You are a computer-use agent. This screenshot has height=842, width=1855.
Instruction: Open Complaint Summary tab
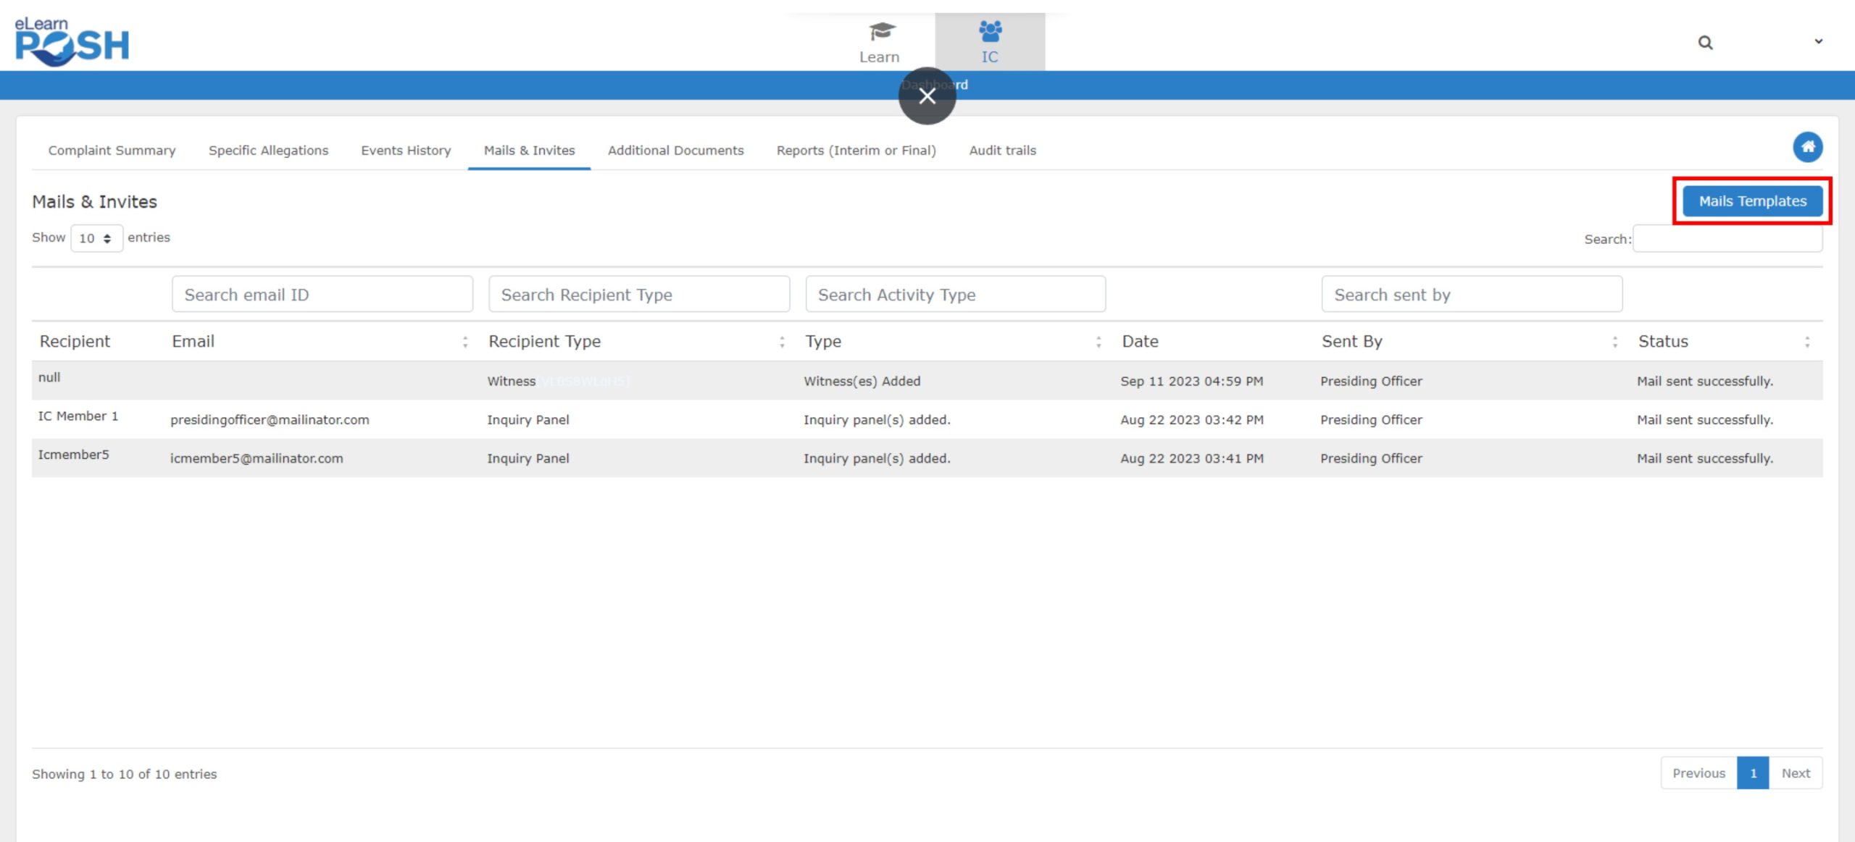coord(112,150)
